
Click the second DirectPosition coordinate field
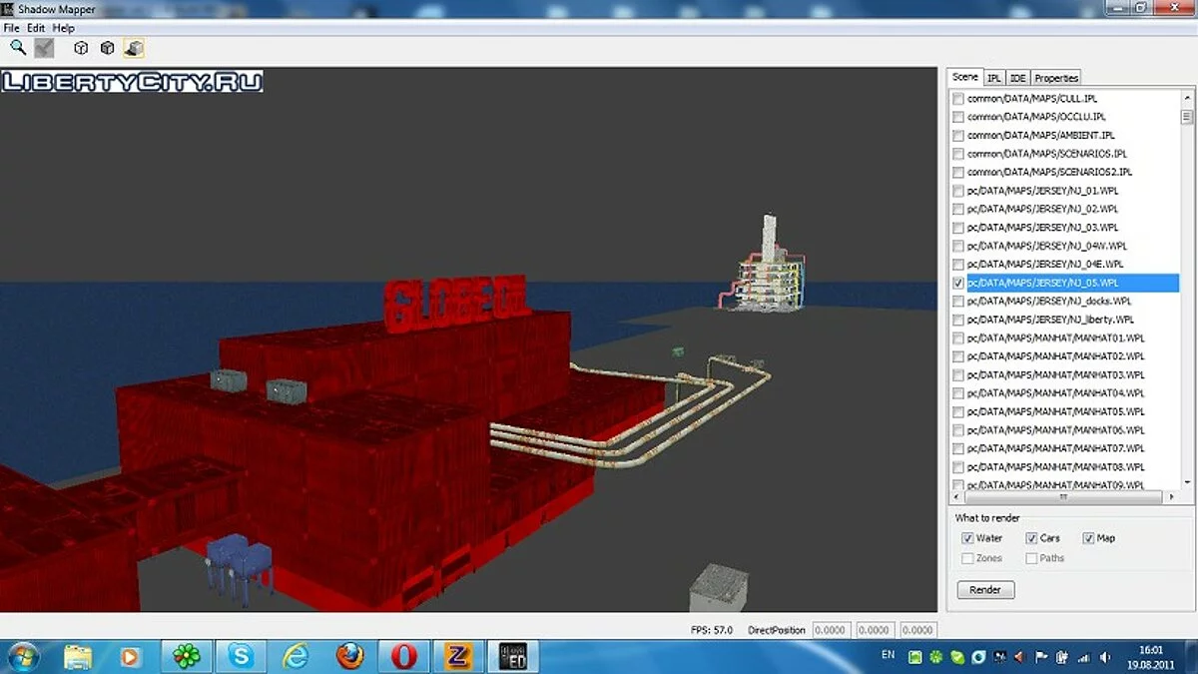pyautogui.click(x=878, y=630)
